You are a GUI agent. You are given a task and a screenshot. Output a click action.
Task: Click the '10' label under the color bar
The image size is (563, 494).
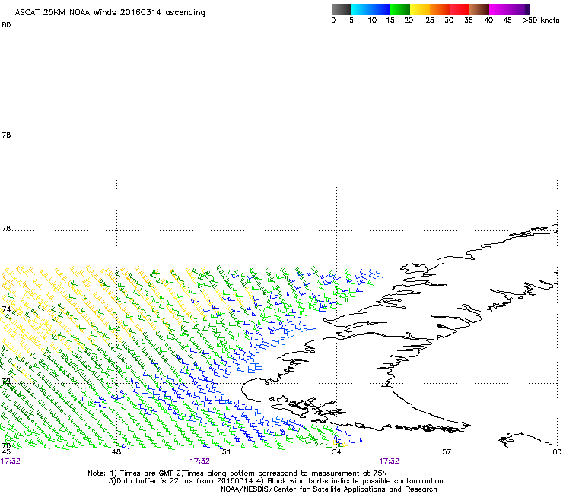[x=372, y=21]
